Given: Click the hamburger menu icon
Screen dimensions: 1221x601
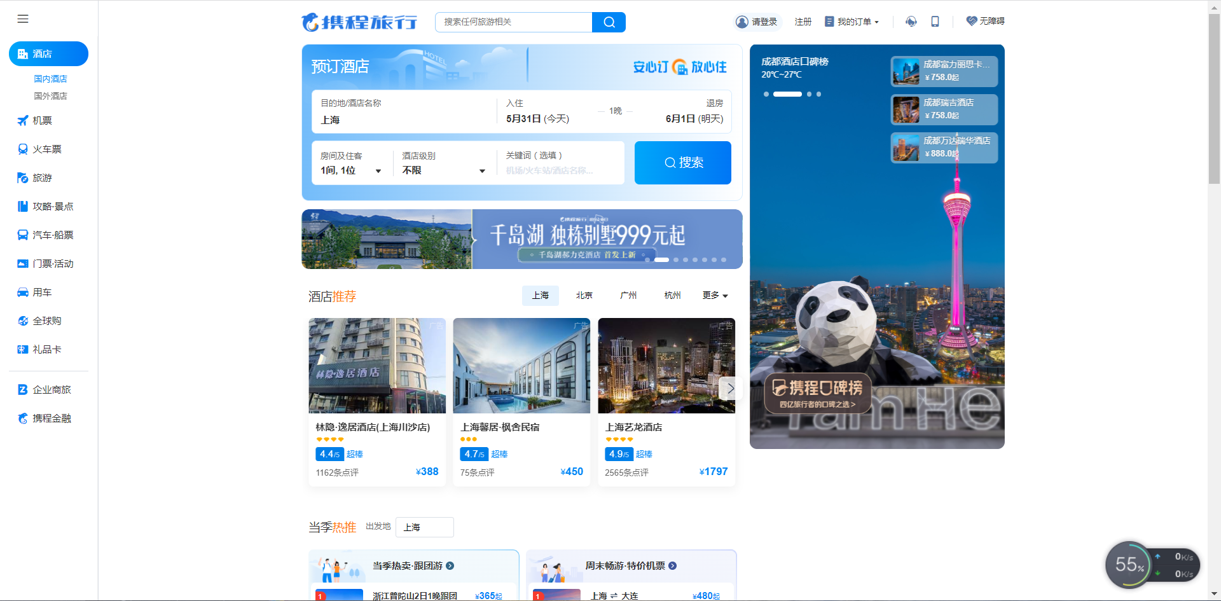Looking at the screenshot, I should coord(23,19).
